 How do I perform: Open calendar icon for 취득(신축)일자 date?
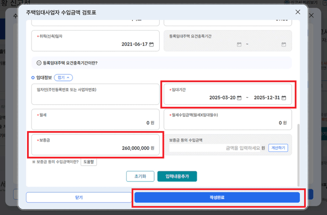click(x=151, y=45)
